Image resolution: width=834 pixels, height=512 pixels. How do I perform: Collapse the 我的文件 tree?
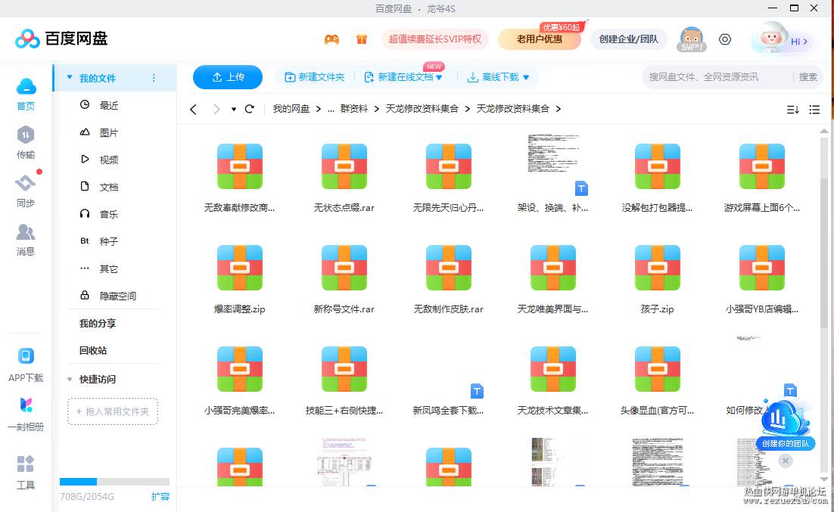coord(70,78)
